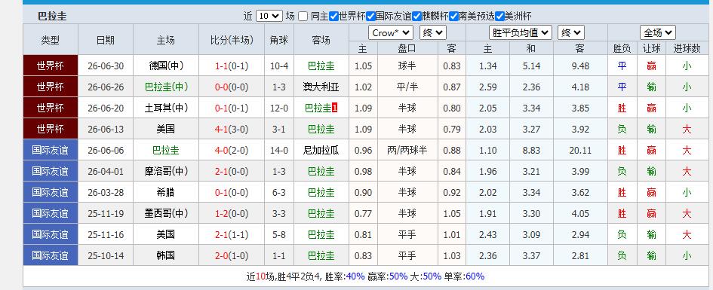Screen dimensions: 713x290
Task: Click corner count 12-0 in 土耳其 row
Action: (278, 108)
